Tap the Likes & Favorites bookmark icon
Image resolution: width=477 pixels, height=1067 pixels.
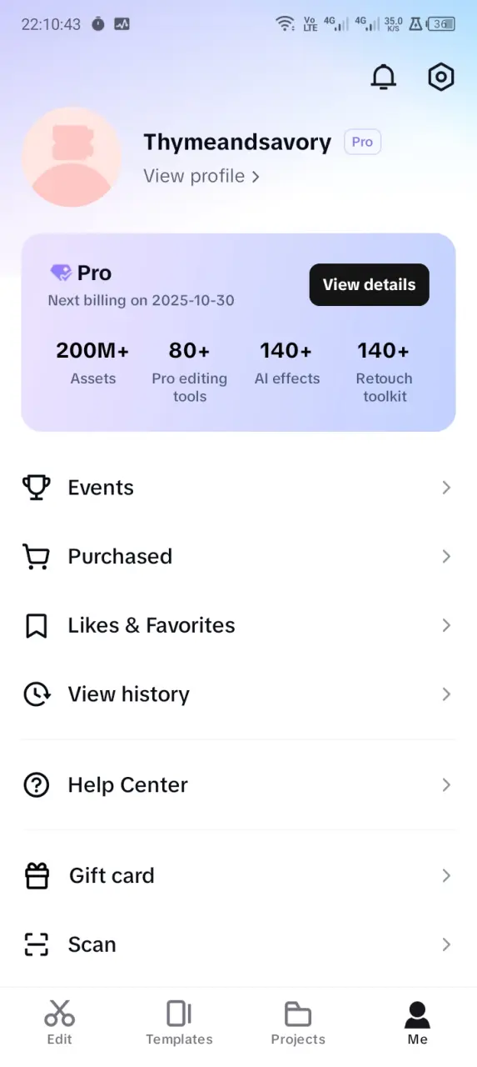(x=36, y=625)
